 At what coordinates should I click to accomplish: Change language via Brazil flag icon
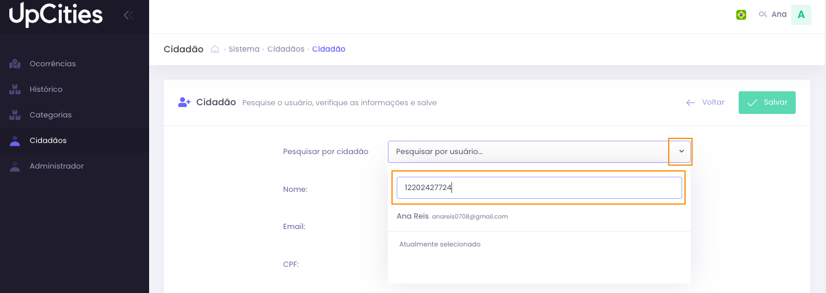[741, 15]
